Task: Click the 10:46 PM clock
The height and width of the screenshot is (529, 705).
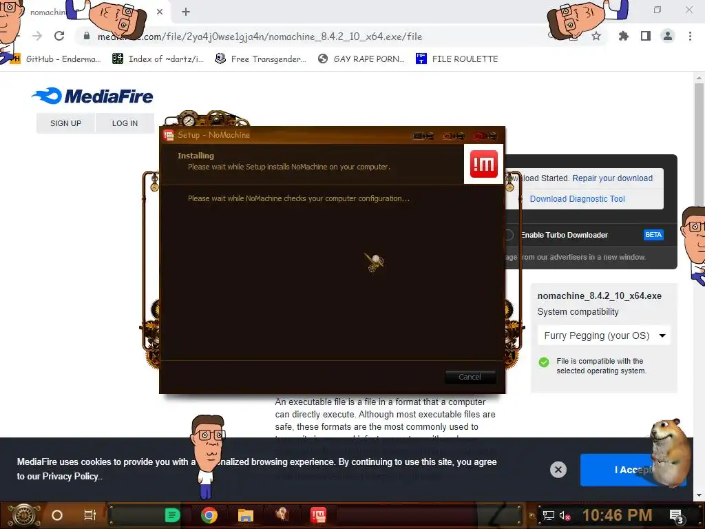Action: tap(617, 515)
